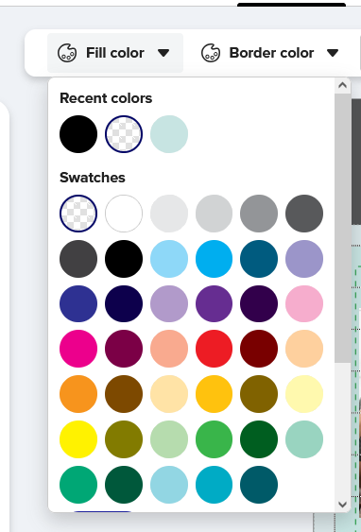Click the Border color palette icon
Viewport: 361px width, 532px height.
click(x=211, y=53)
